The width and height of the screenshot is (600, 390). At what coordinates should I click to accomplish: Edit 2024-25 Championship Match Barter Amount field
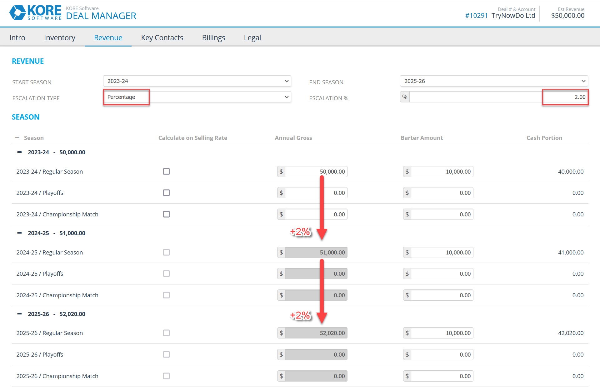coord(442,295)
